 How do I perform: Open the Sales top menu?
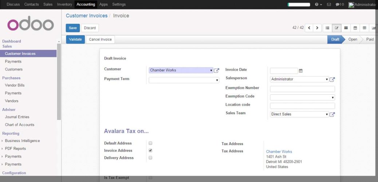pyautogui.click(x=48, y=4)
